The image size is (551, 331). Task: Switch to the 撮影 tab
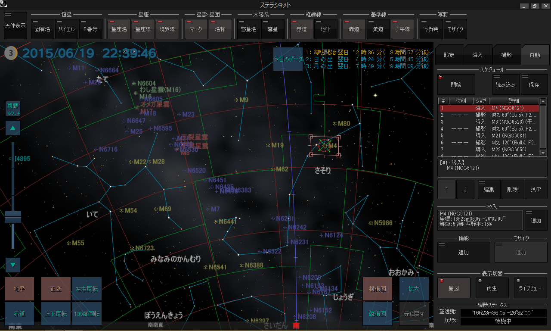point(506,55)
